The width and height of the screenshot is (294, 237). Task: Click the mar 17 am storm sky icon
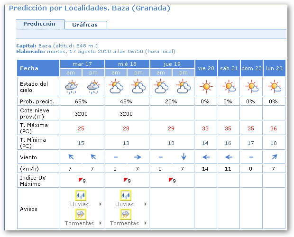[x=71, y=87]
